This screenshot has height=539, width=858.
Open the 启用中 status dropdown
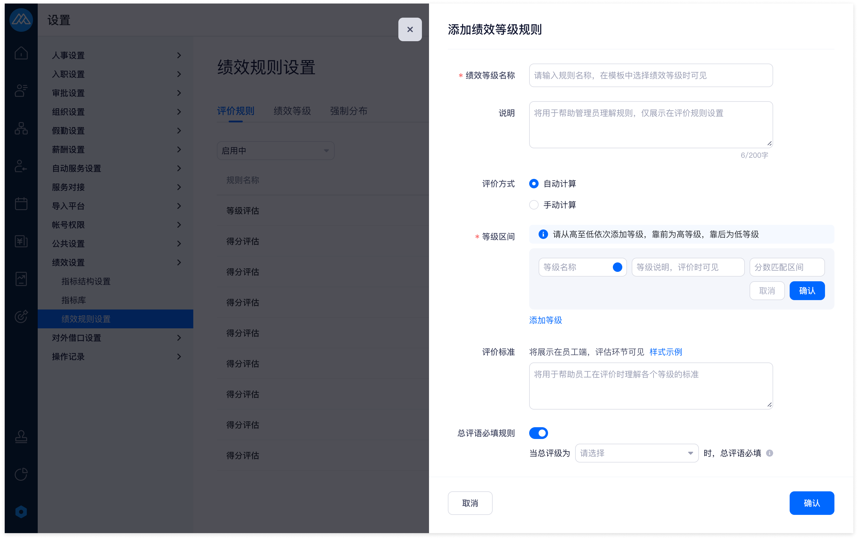click(x=275, y=151)
